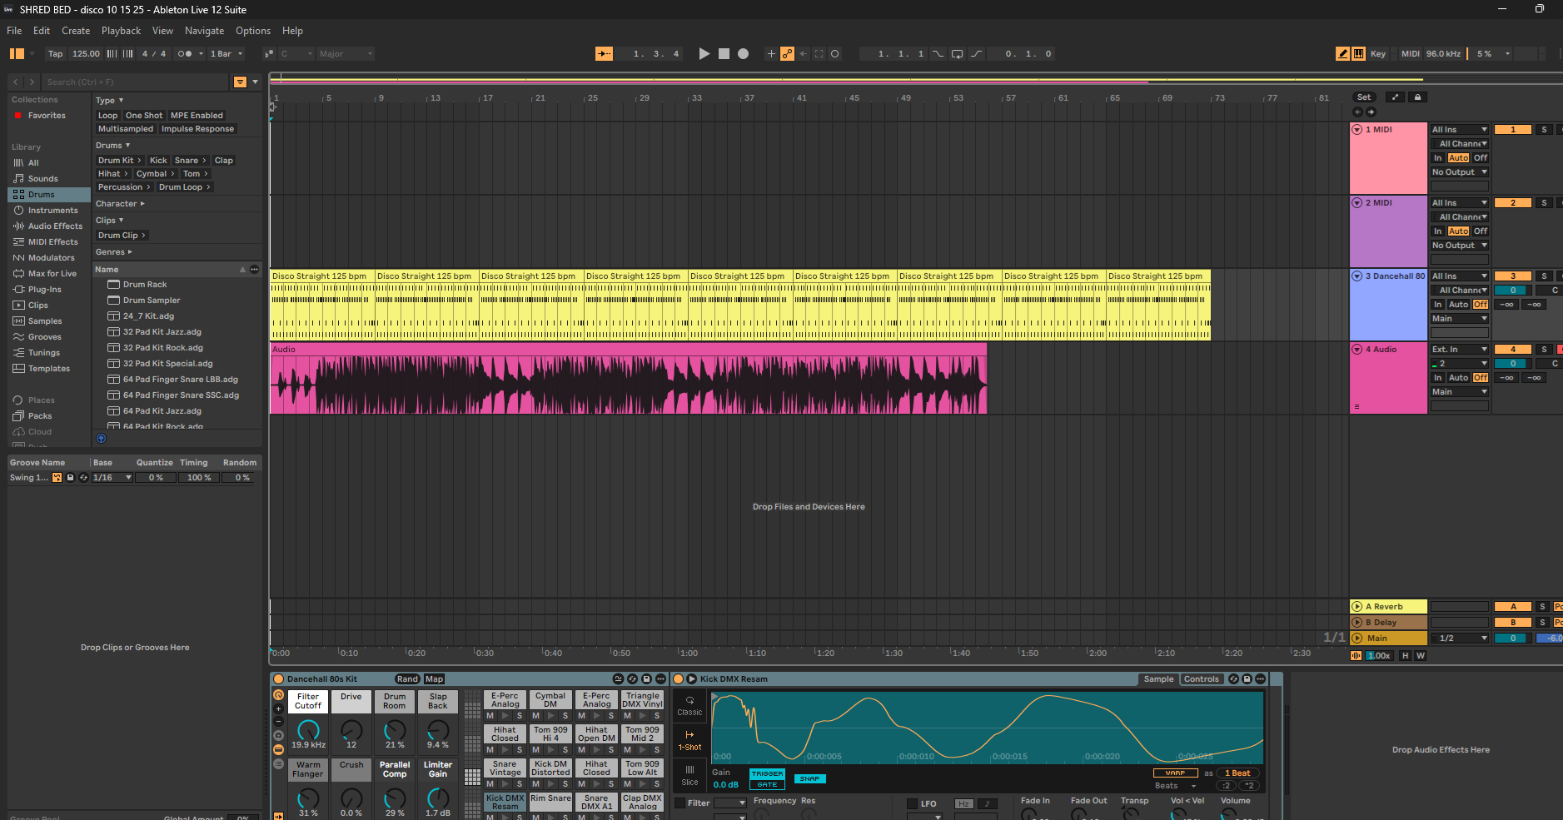Open the Options menu
Viewport: 1563px width, 820px height.
point(253,31)
